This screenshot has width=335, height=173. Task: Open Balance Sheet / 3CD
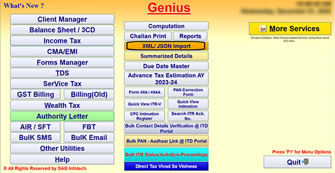tap(62, 30)
